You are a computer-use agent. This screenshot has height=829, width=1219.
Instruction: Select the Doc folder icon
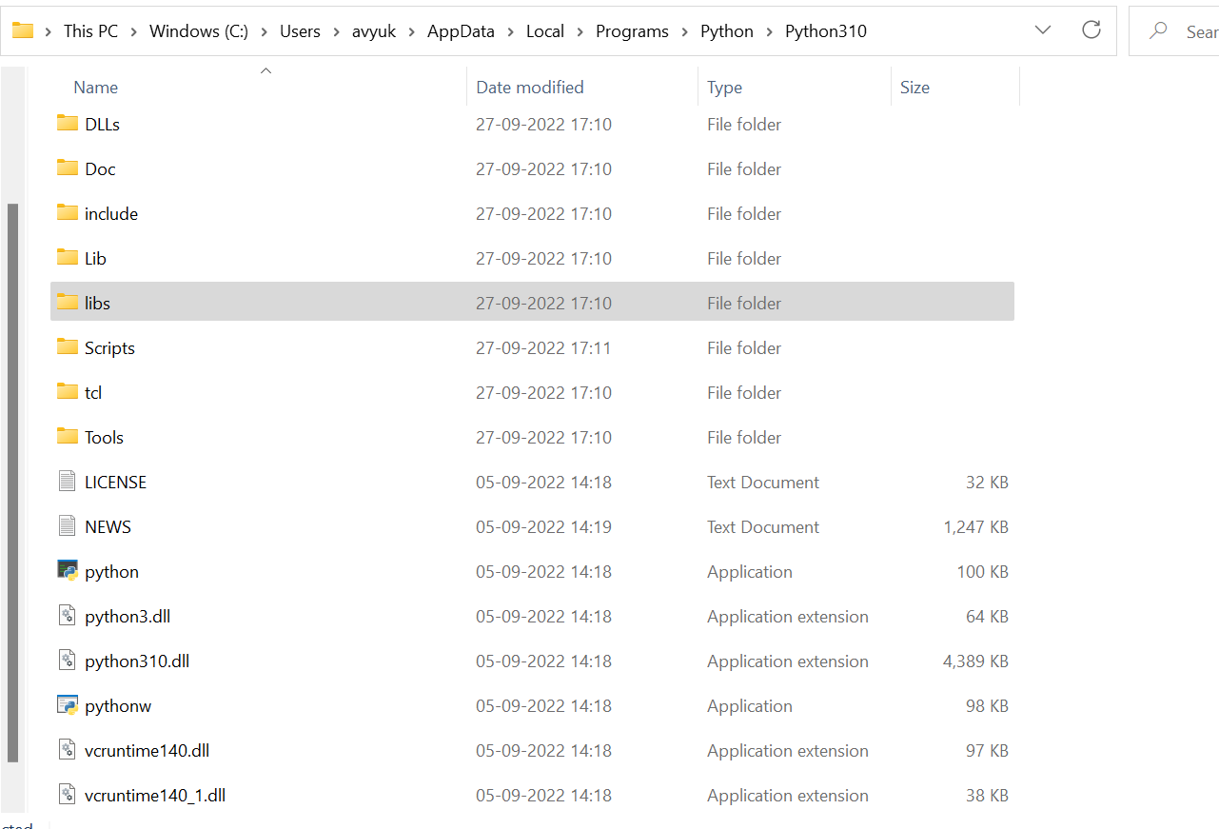coord(67,168)
